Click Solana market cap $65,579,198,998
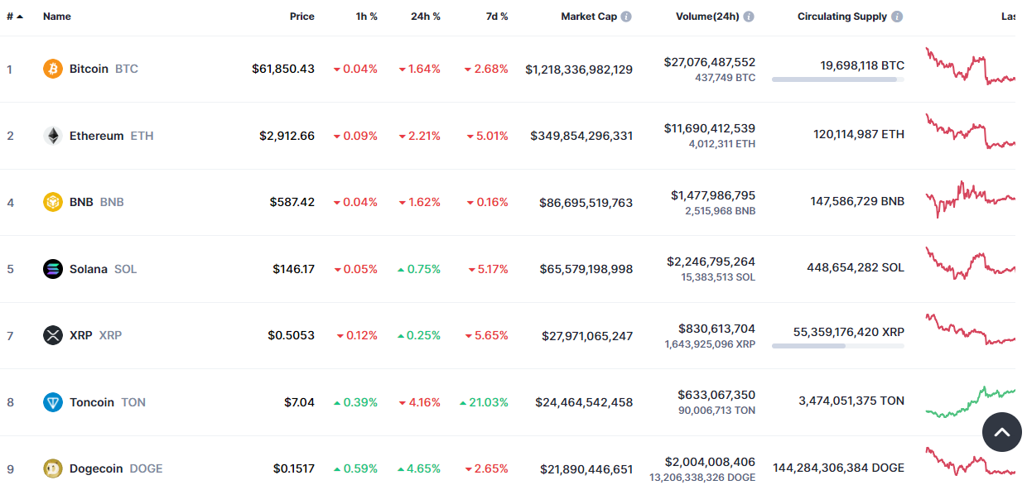This screenshot has height=490, width=1027. tap(586, 269)
